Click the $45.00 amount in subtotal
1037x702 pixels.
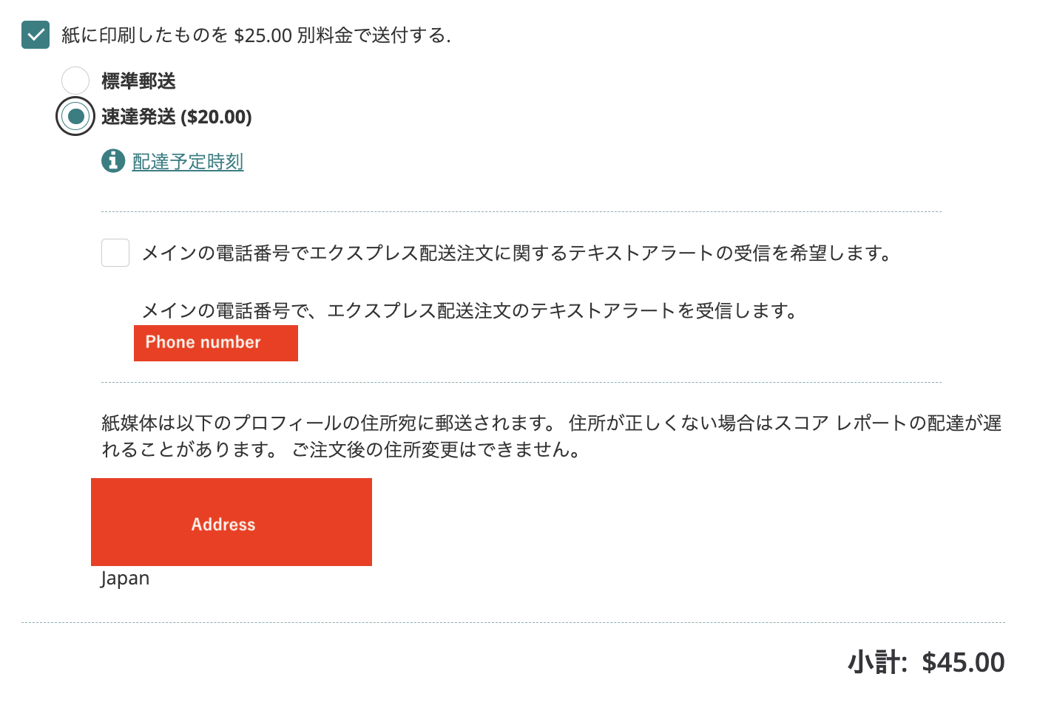[963, 662]
